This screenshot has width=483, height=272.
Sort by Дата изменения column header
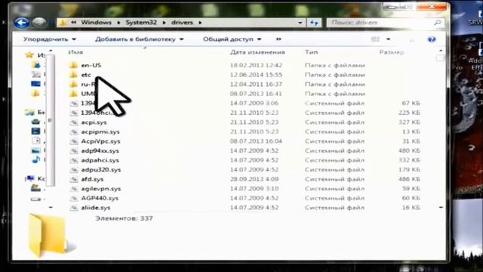(x=257, y=52)
